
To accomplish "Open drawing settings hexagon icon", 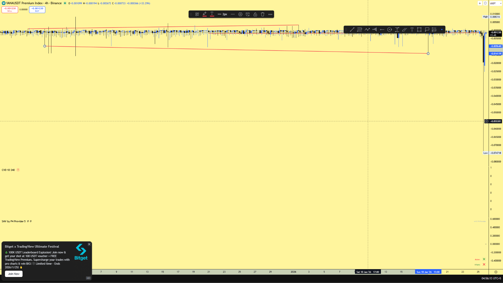I will click(240, 14).
